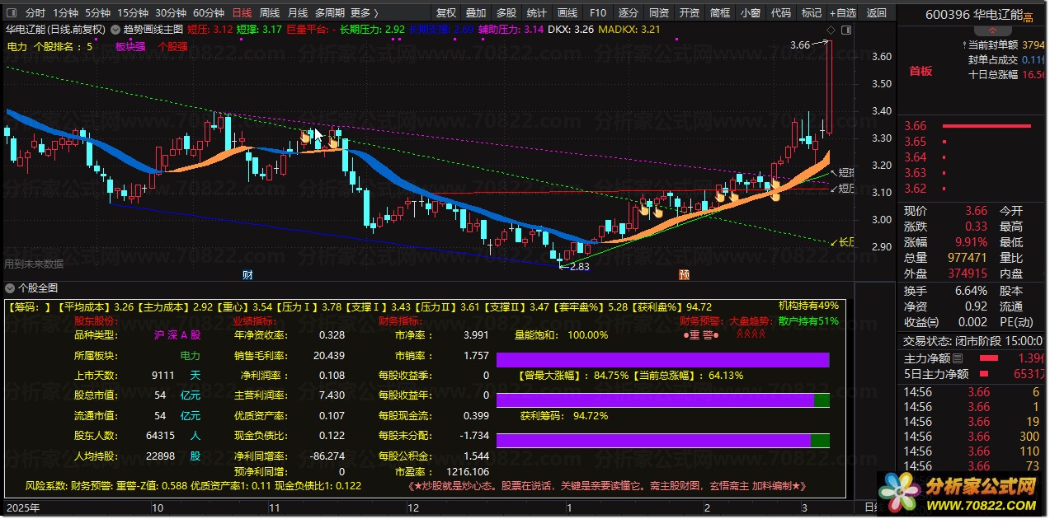Click the 2.83 low price label
The image size is (1050, 519).
point(579,266)
